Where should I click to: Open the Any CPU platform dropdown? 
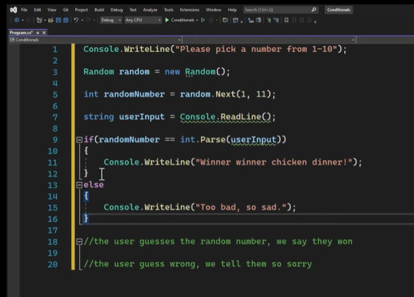tap(143, 20)
